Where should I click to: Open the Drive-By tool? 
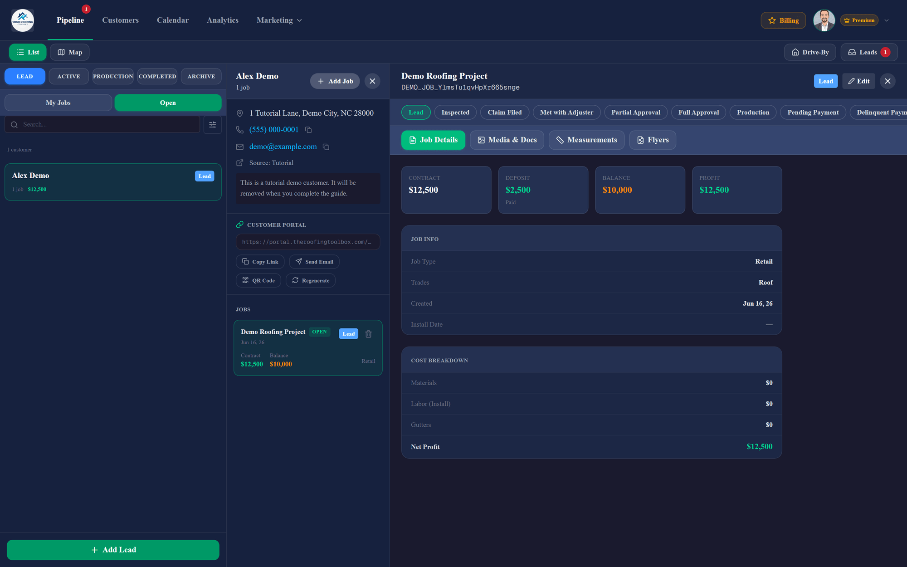tap(810, 52)
